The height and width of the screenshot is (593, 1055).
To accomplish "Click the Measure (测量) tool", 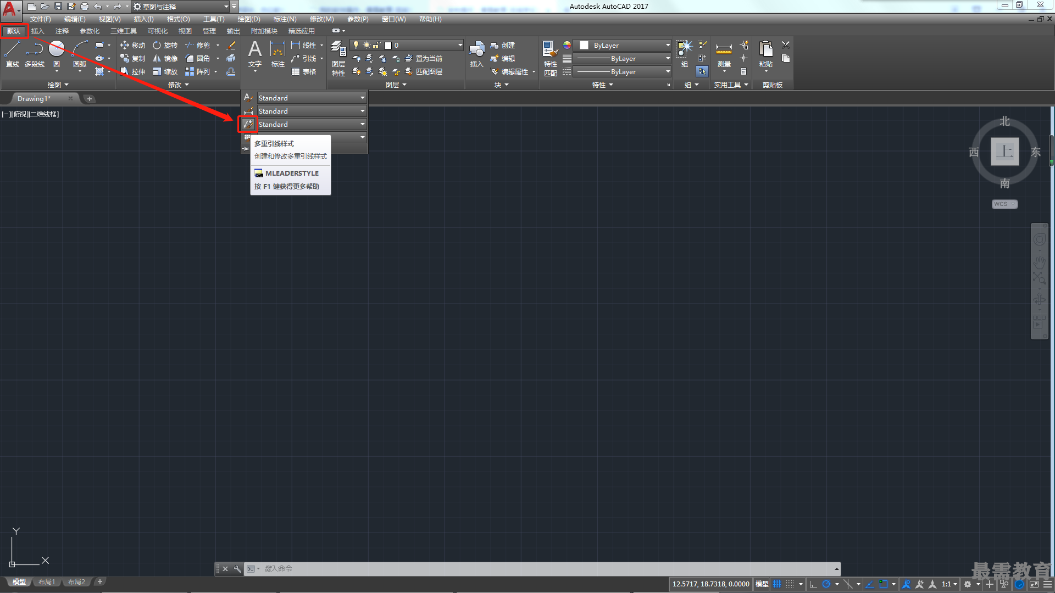I will [724, 54].
